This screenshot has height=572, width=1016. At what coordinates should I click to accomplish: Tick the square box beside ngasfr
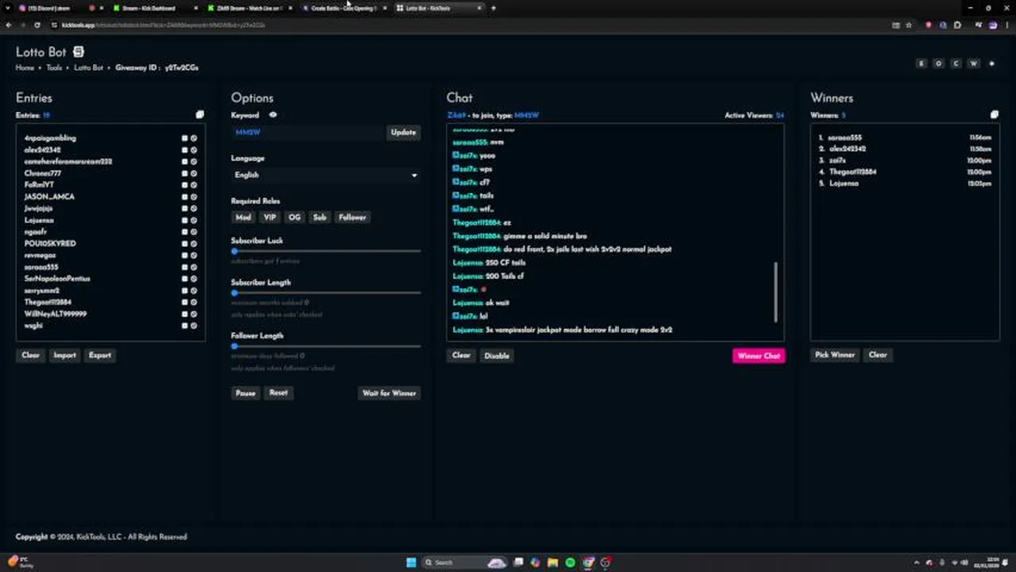tap(184, 232)
